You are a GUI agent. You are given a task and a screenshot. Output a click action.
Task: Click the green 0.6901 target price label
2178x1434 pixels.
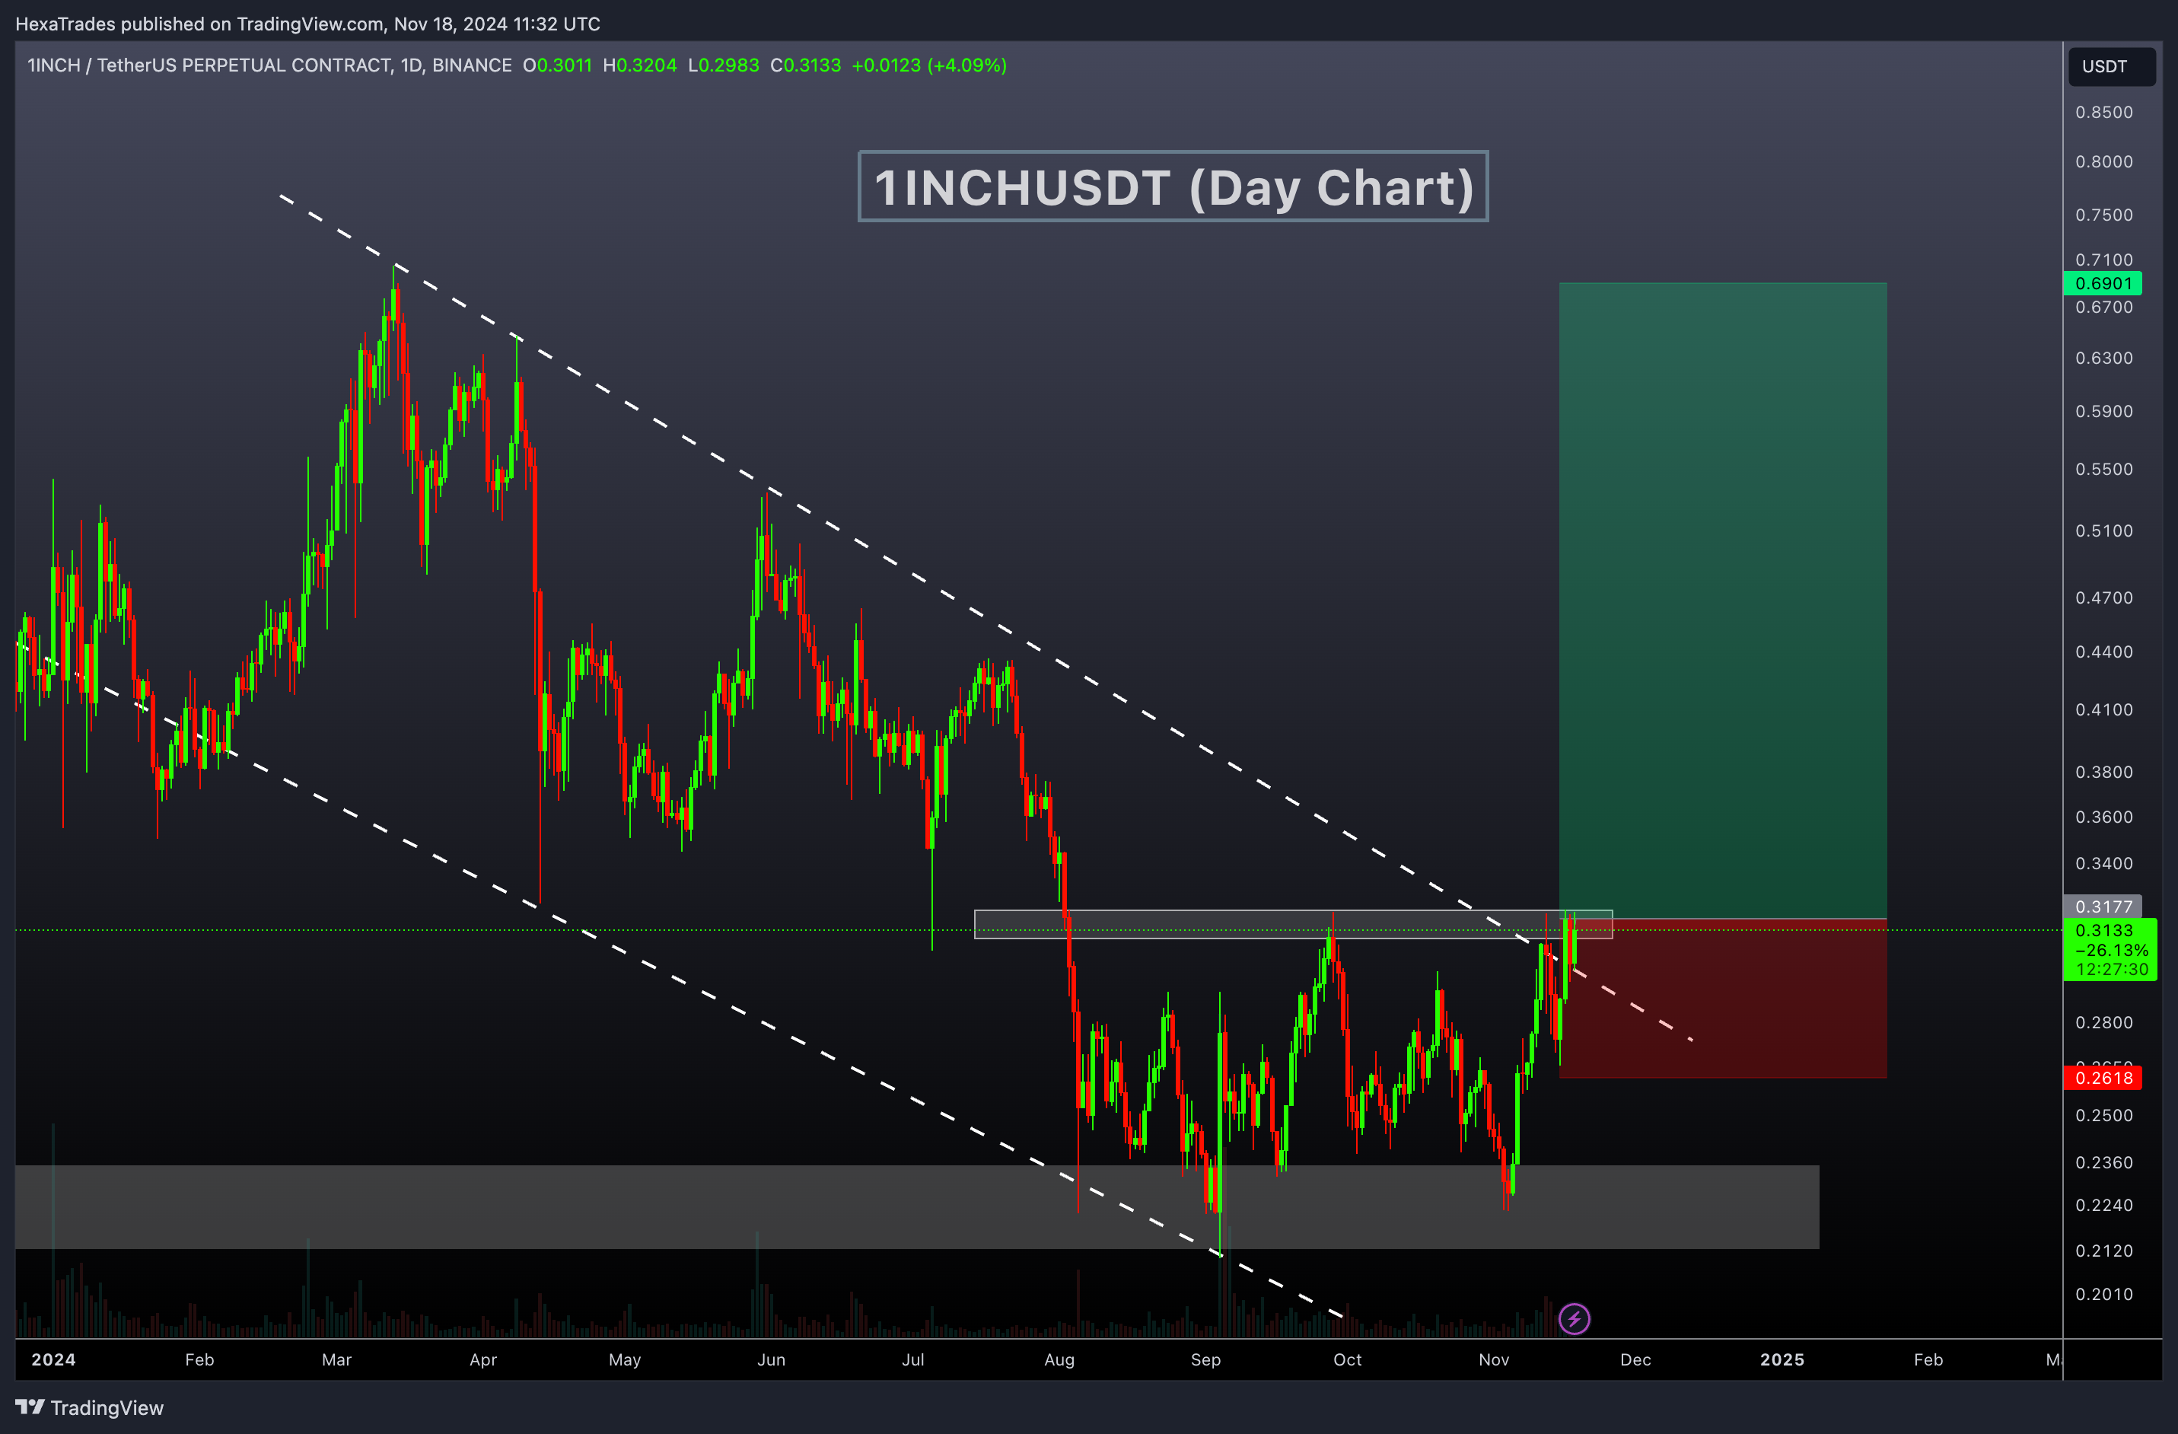click(x=2103, y=284)
